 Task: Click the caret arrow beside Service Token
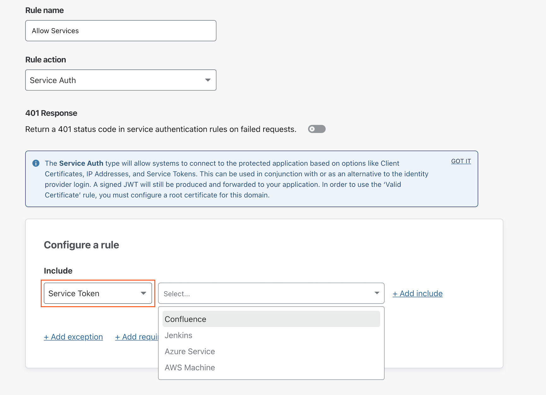tap(143, 294)
